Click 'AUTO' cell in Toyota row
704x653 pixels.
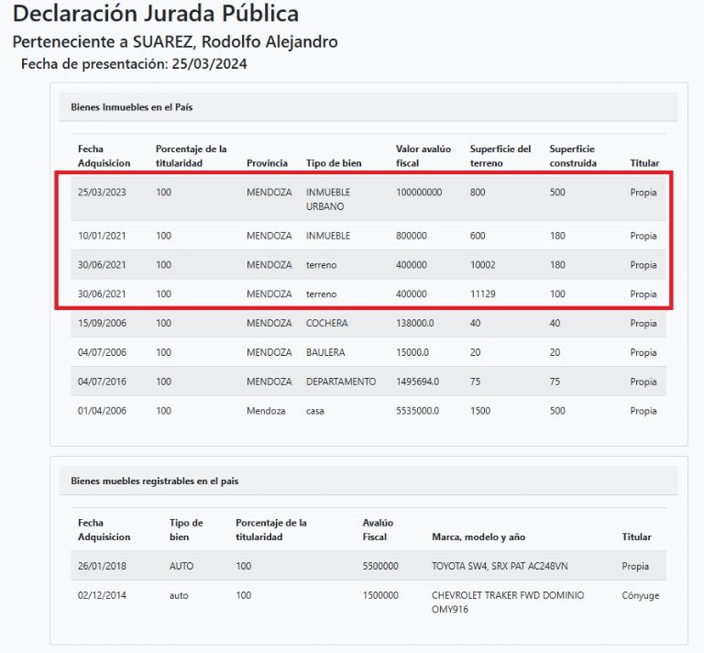(181, 566)
